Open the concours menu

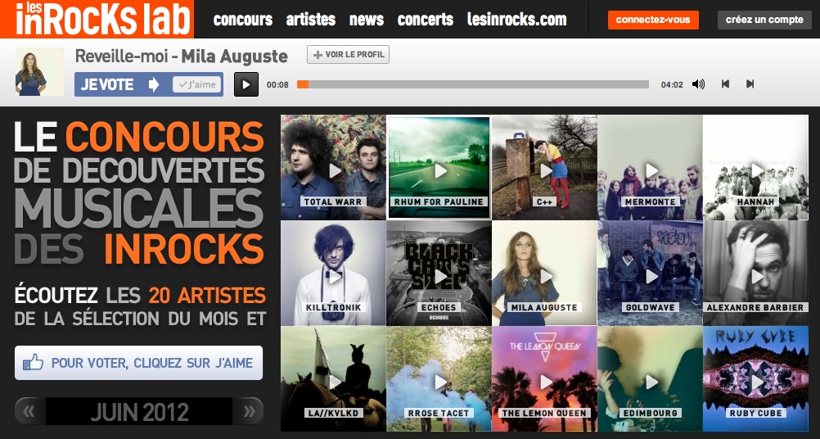coord(243,20)
